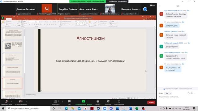Open File Explorer from the taskbar
The height and width of the screenshot is (111, 198).
coord(73,108)
